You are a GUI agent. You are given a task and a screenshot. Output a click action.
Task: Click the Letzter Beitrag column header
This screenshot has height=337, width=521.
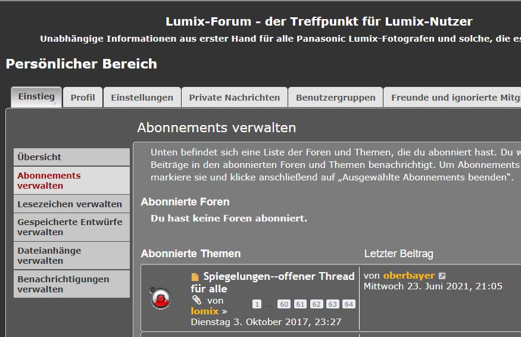pyautogui.click(x=399, y=254)
